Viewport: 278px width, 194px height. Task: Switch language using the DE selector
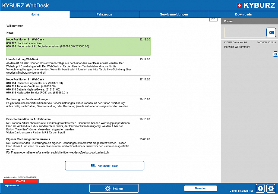(213, 19)
